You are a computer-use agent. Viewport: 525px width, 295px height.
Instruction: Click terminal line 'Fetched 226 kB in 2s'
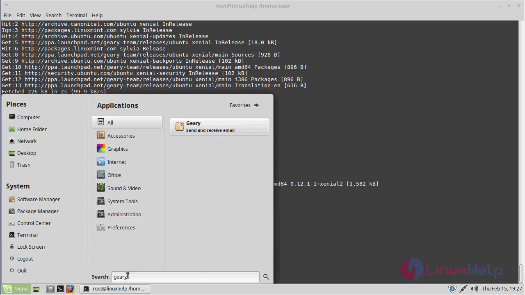tap(54, 92)
